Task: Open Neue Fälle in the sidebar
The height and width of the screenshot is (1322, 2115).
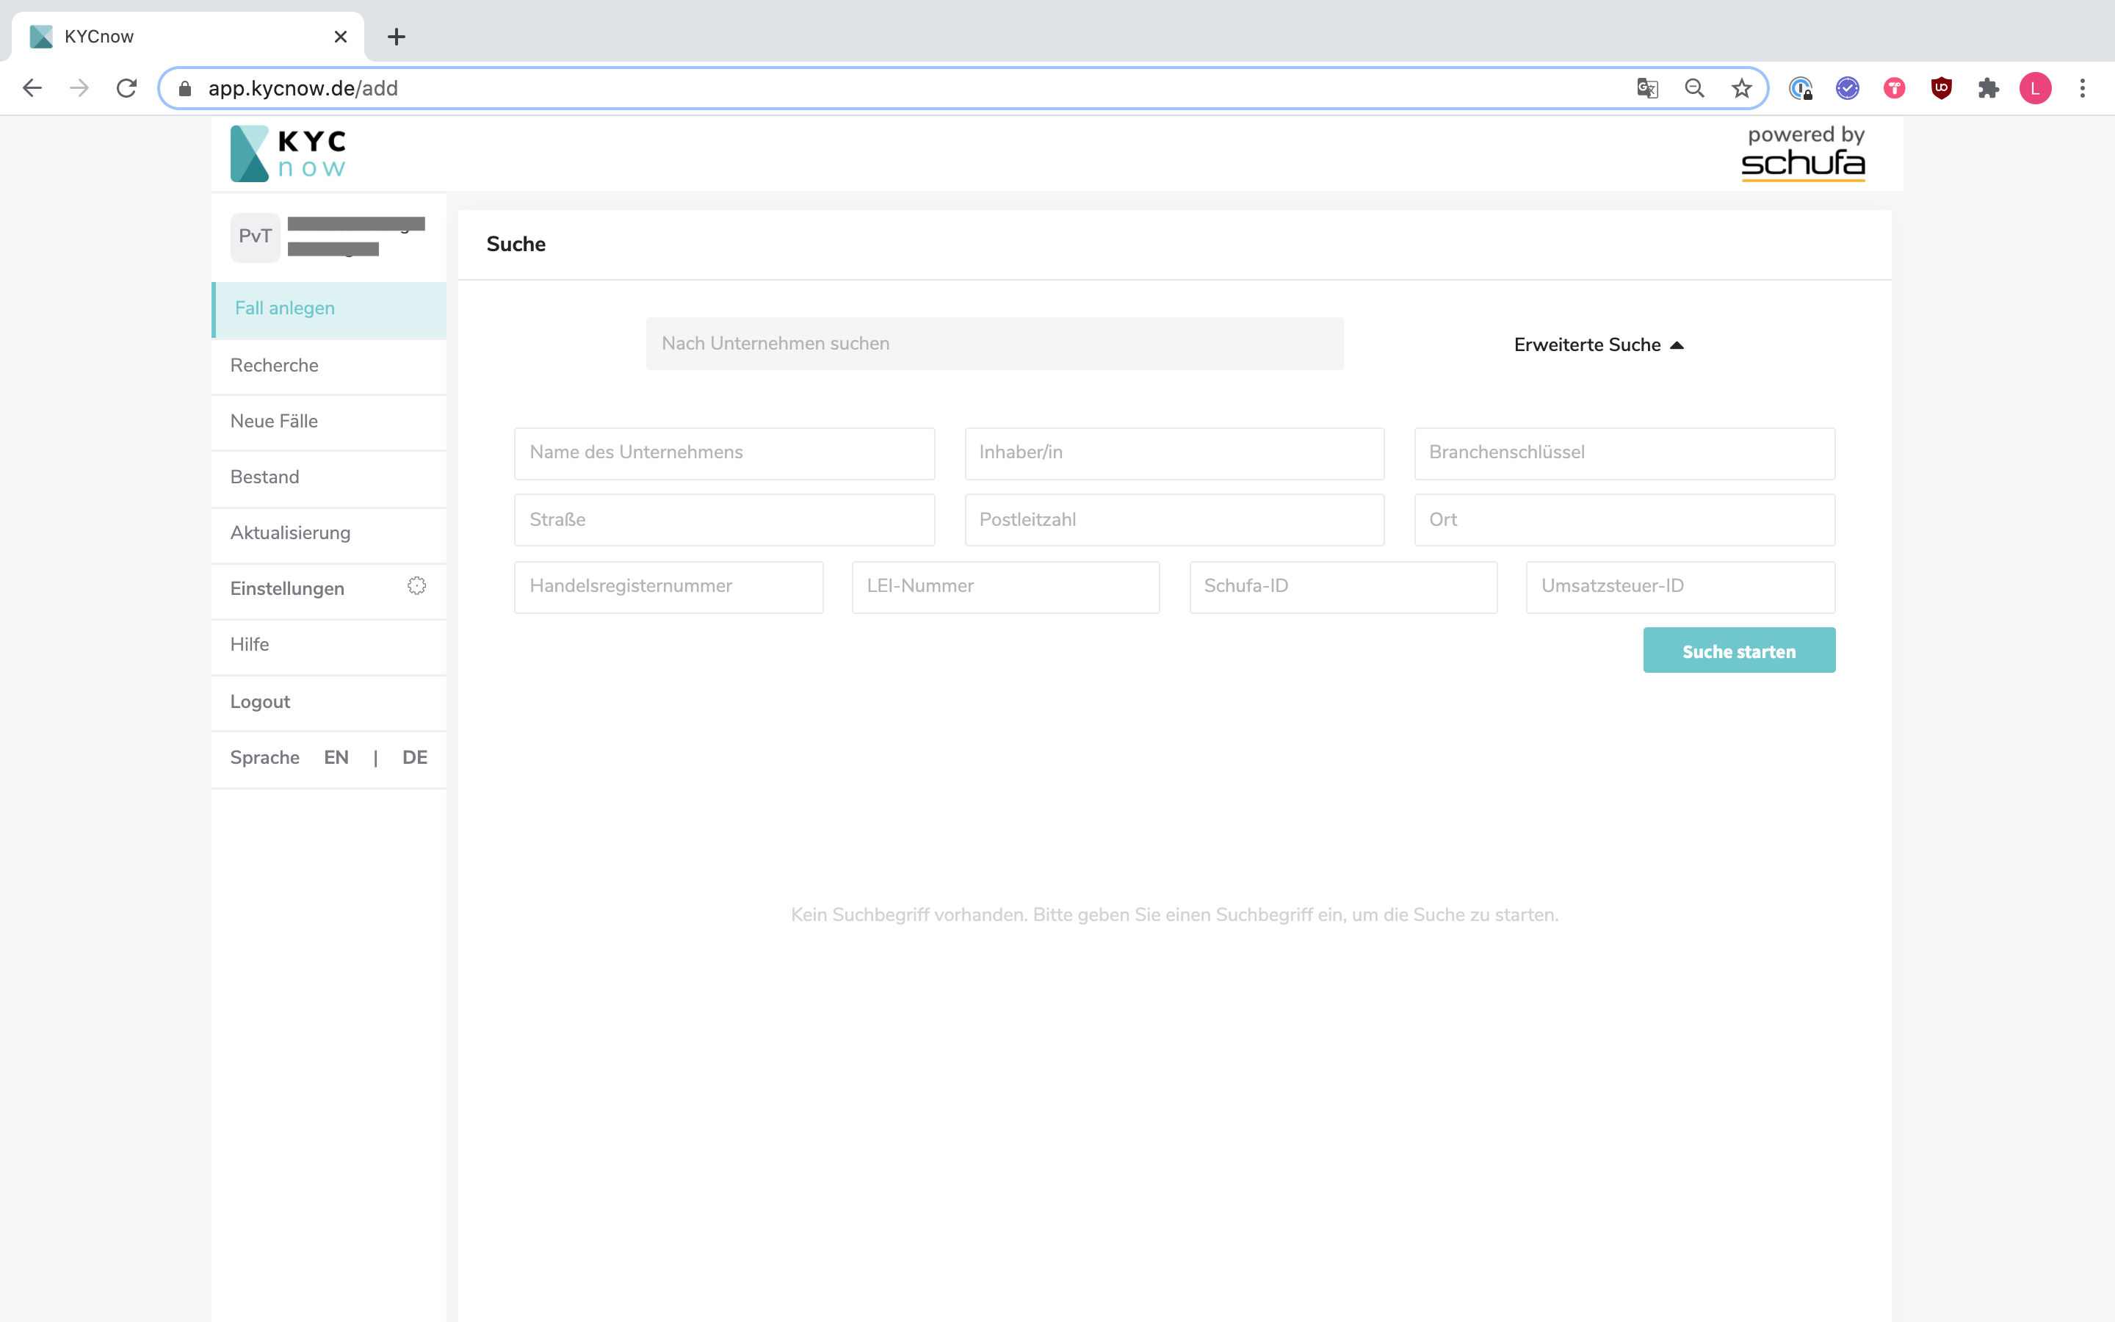Action: click(330, 422)
